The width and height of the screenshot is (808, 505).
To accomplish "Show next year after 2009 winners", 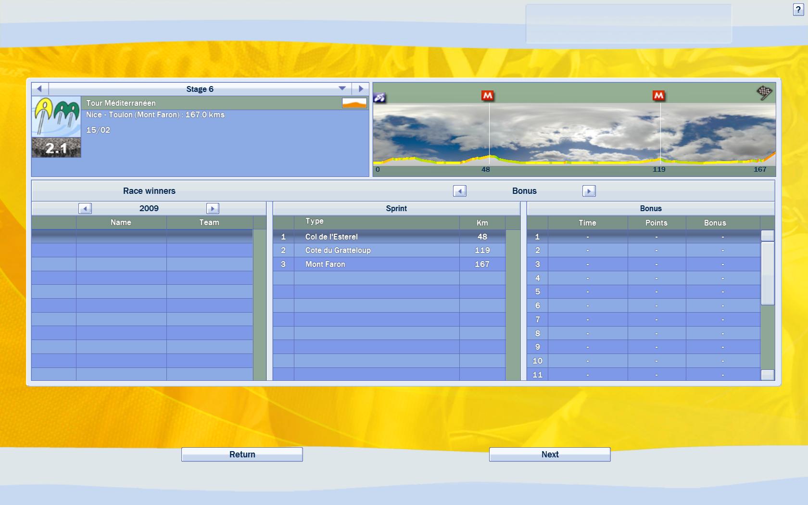I will [x=213, y=209].
